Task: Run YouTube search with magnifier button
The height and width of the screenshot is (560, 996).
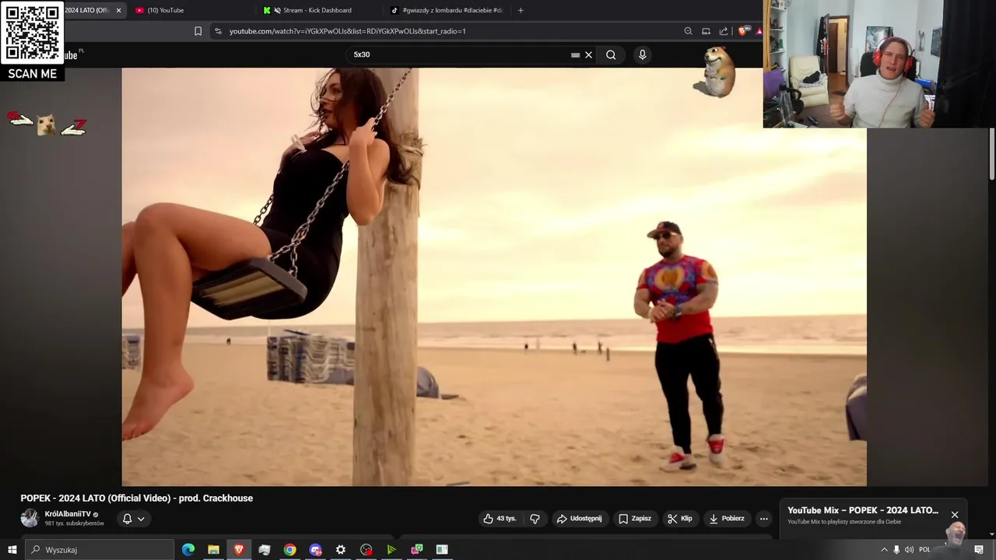Action: pyautogui.click(x=611, y=54)
